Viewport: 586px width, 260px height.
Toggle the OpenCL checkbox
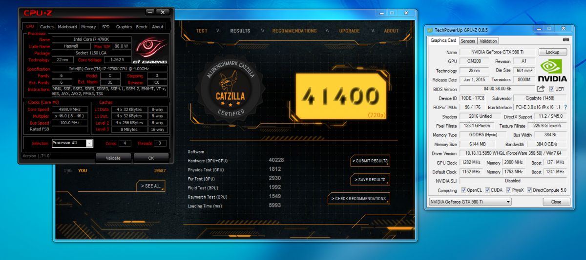point(464,190)
